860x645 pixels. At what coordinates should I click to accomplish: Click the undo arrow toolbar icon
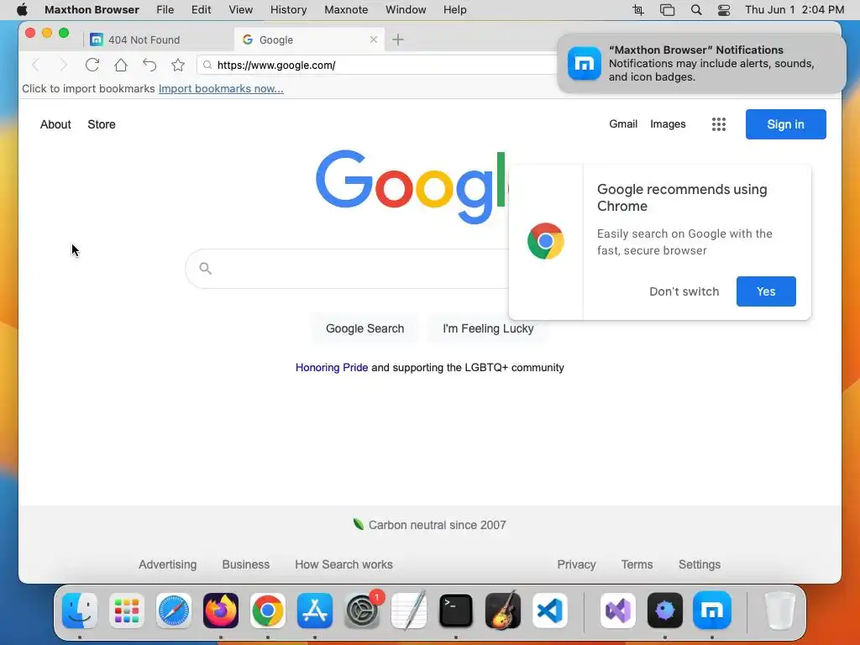(x=149, y=65)
